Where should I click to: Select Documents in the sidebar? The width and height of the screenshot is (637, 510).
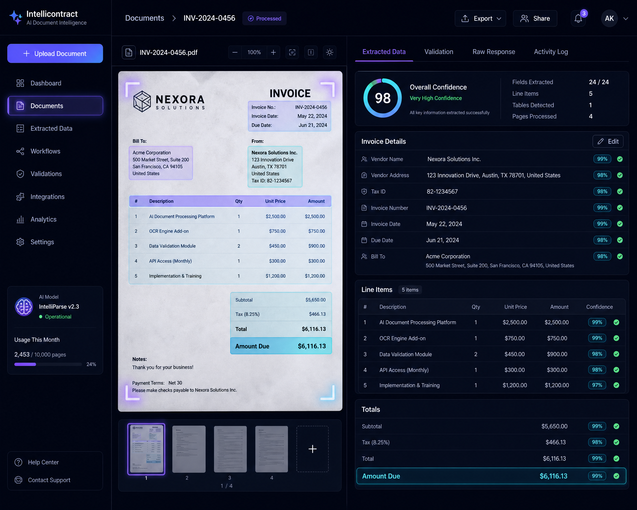[x=55, y=106]
